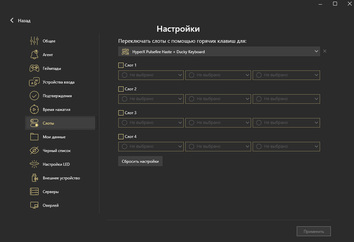Check the Слот 4 checkbox
The width and height of the screenshot is (354, 242).
point(121,137)
